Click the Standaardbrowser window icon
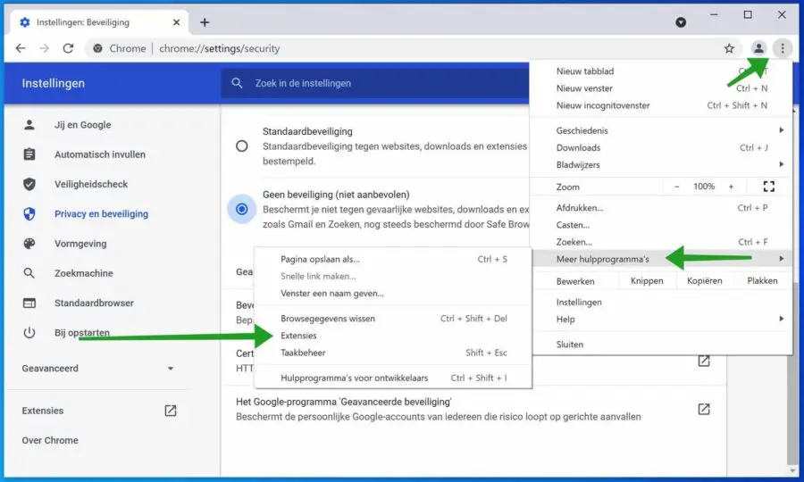This screenshot has height=482, width=804. pos(29,303)
